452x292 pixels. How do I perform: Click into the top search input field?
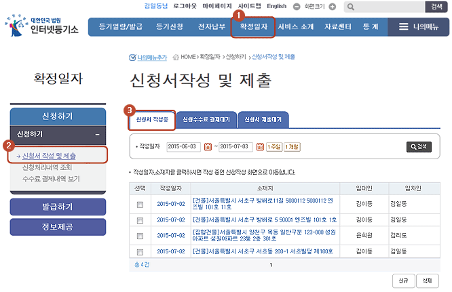tap(390, 7)
